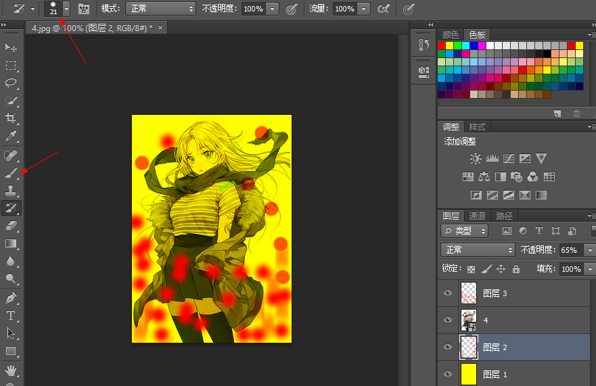This screenshot has width=596, height=386.
Task: Open the 模式 blend mode dropdown
Action: [160, 9]
